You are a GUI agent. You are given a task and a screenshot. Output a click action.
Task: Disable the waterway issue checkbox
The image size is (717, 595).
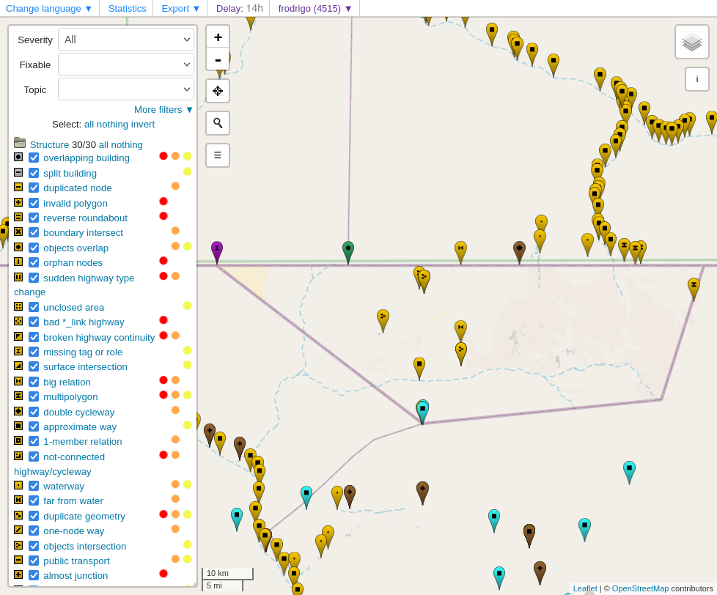pyautogui.click(x=34, y=486)
